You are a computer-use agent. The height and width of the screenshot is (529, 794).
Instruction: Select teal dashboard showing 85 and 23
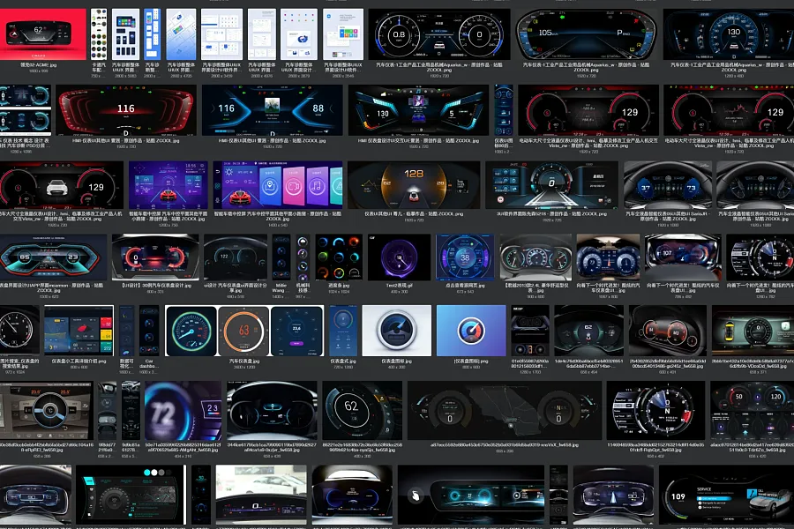53,257
